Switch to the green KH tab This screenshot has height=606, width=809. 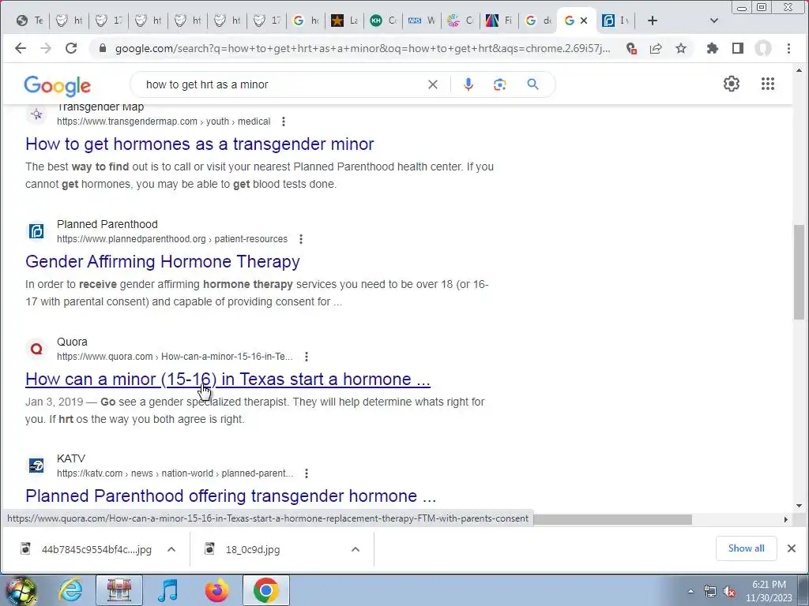pyautogui.click(x=385, y=21)
